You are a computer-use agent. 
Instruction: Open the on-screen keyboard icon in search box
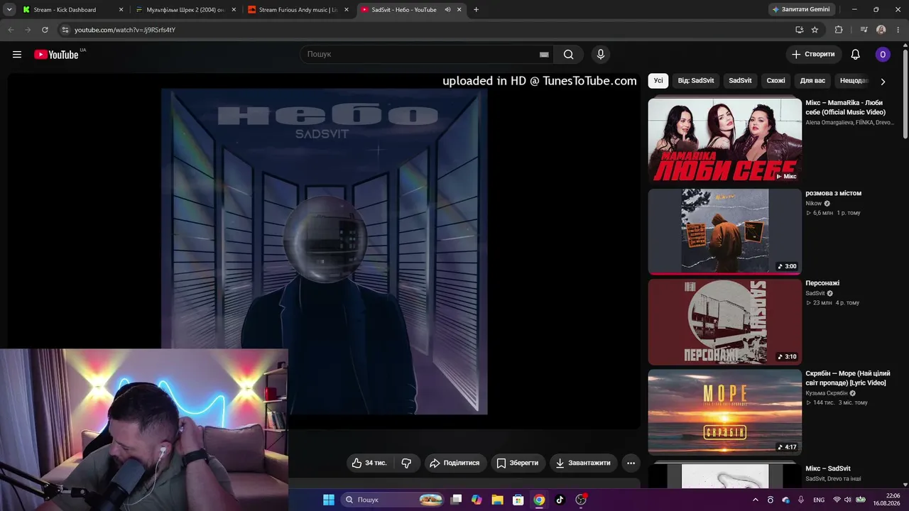544,55
